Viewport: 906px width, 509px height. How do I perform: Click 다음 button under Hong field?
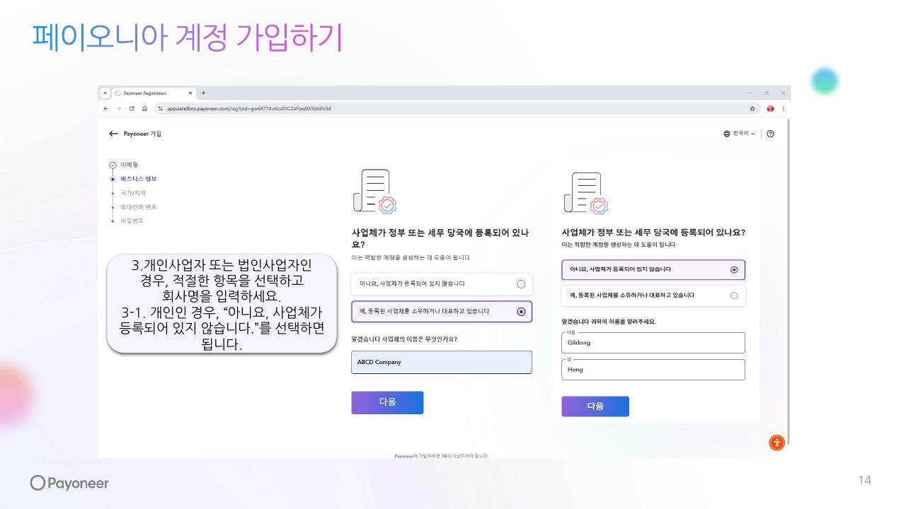[595, 406]
